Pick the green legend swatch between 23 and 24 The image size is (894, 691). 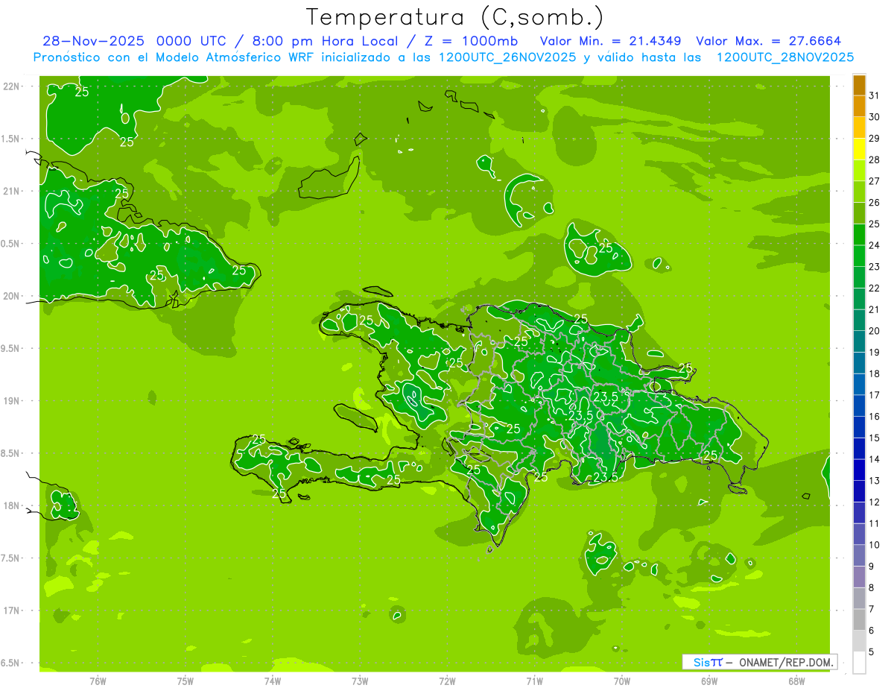pyautogui.click(x=859, y=256)
